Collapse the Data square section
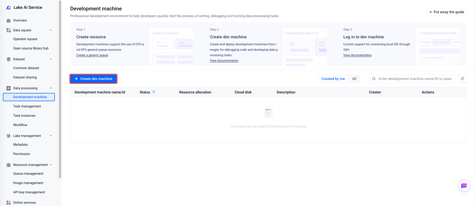 (51, 30)
